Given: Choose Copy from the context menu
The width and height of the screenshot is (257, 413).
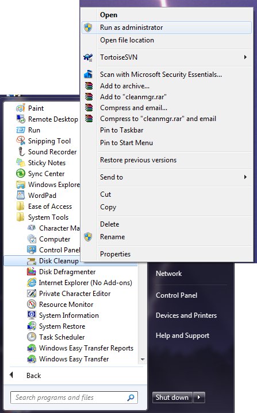Looking at the screenshot, I should pos(166,207).
